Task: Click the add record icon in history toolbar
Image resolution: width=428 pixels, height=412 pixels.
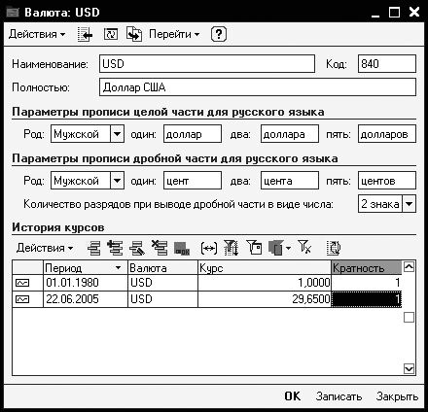Action: [94, 248]
